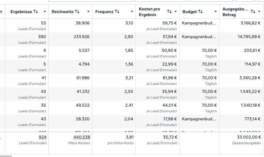Sort by Ergebnisse using the arrows icon

click(36, 11)
